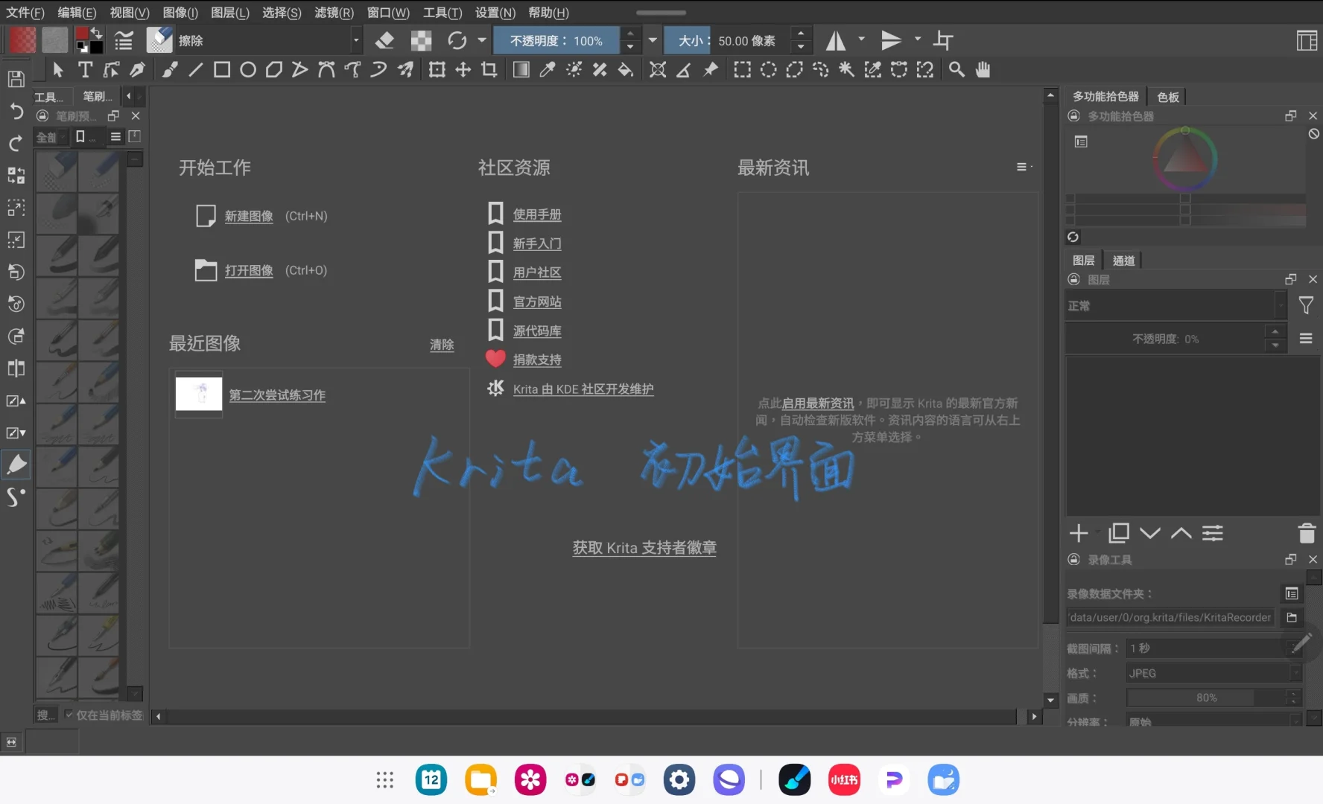Toggle lock on the 图层 docker
The image size is (1323, 804).
point(1074,279)
